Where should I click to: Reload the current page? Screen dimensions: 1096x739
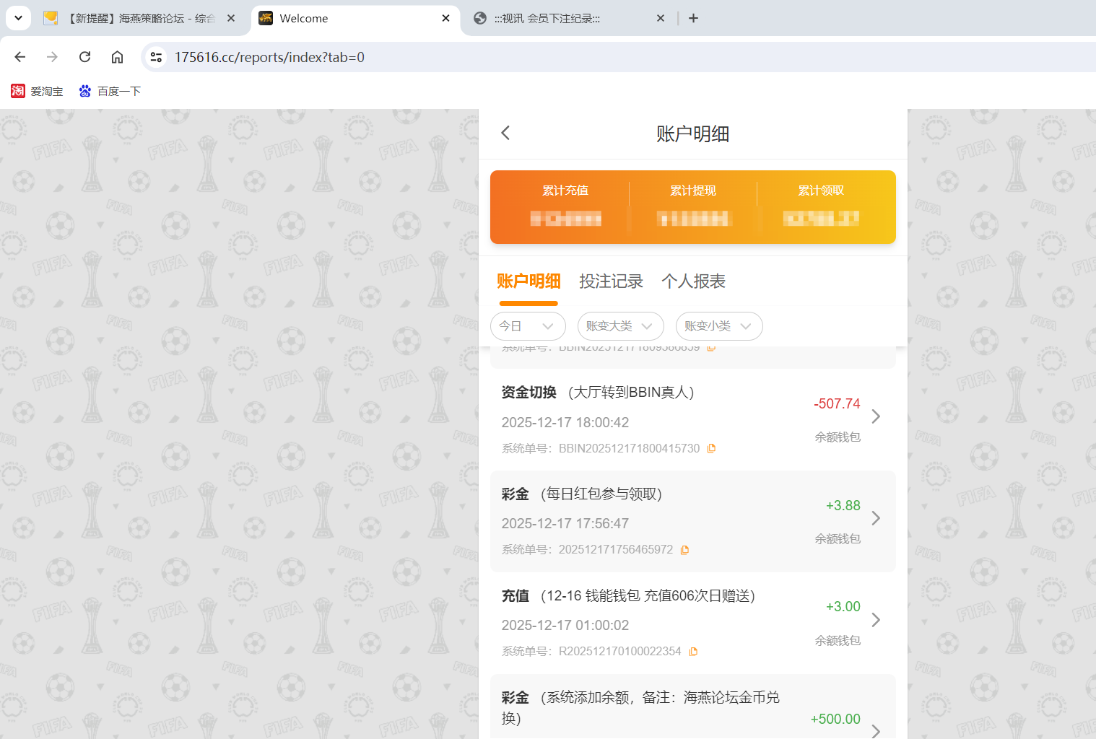click(84, 56)
